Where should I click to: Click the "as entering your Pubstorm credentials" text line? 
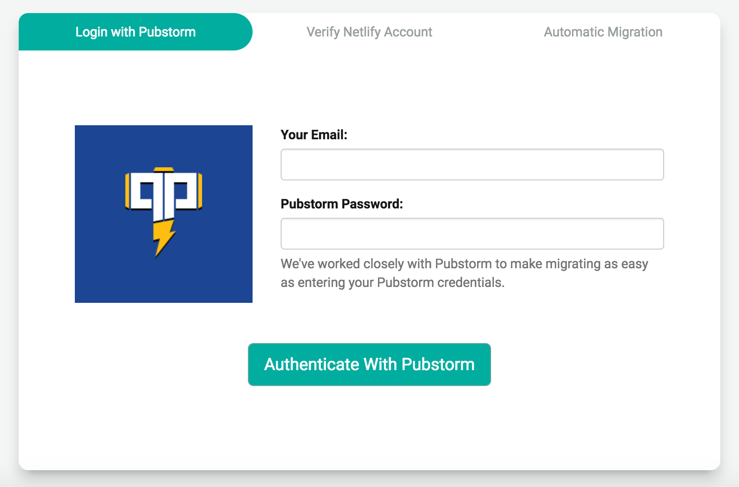(392, 282)
